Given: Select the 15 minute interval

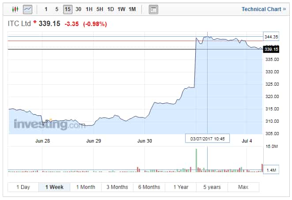Looking at the screenshot, I should pos(68,9).
